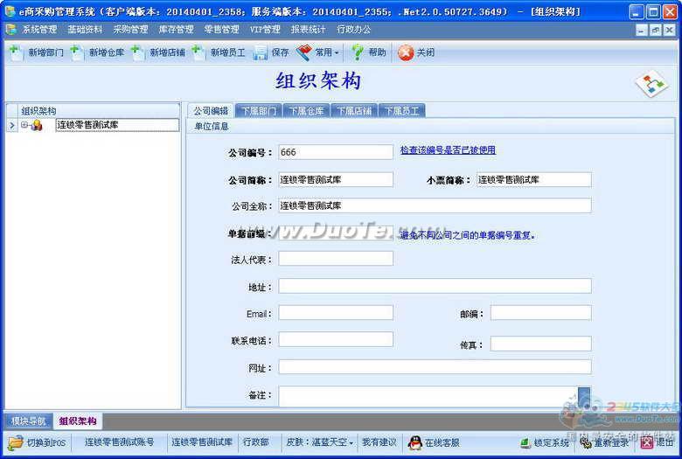Click the row indicator arrow in tree

[11, 125]
